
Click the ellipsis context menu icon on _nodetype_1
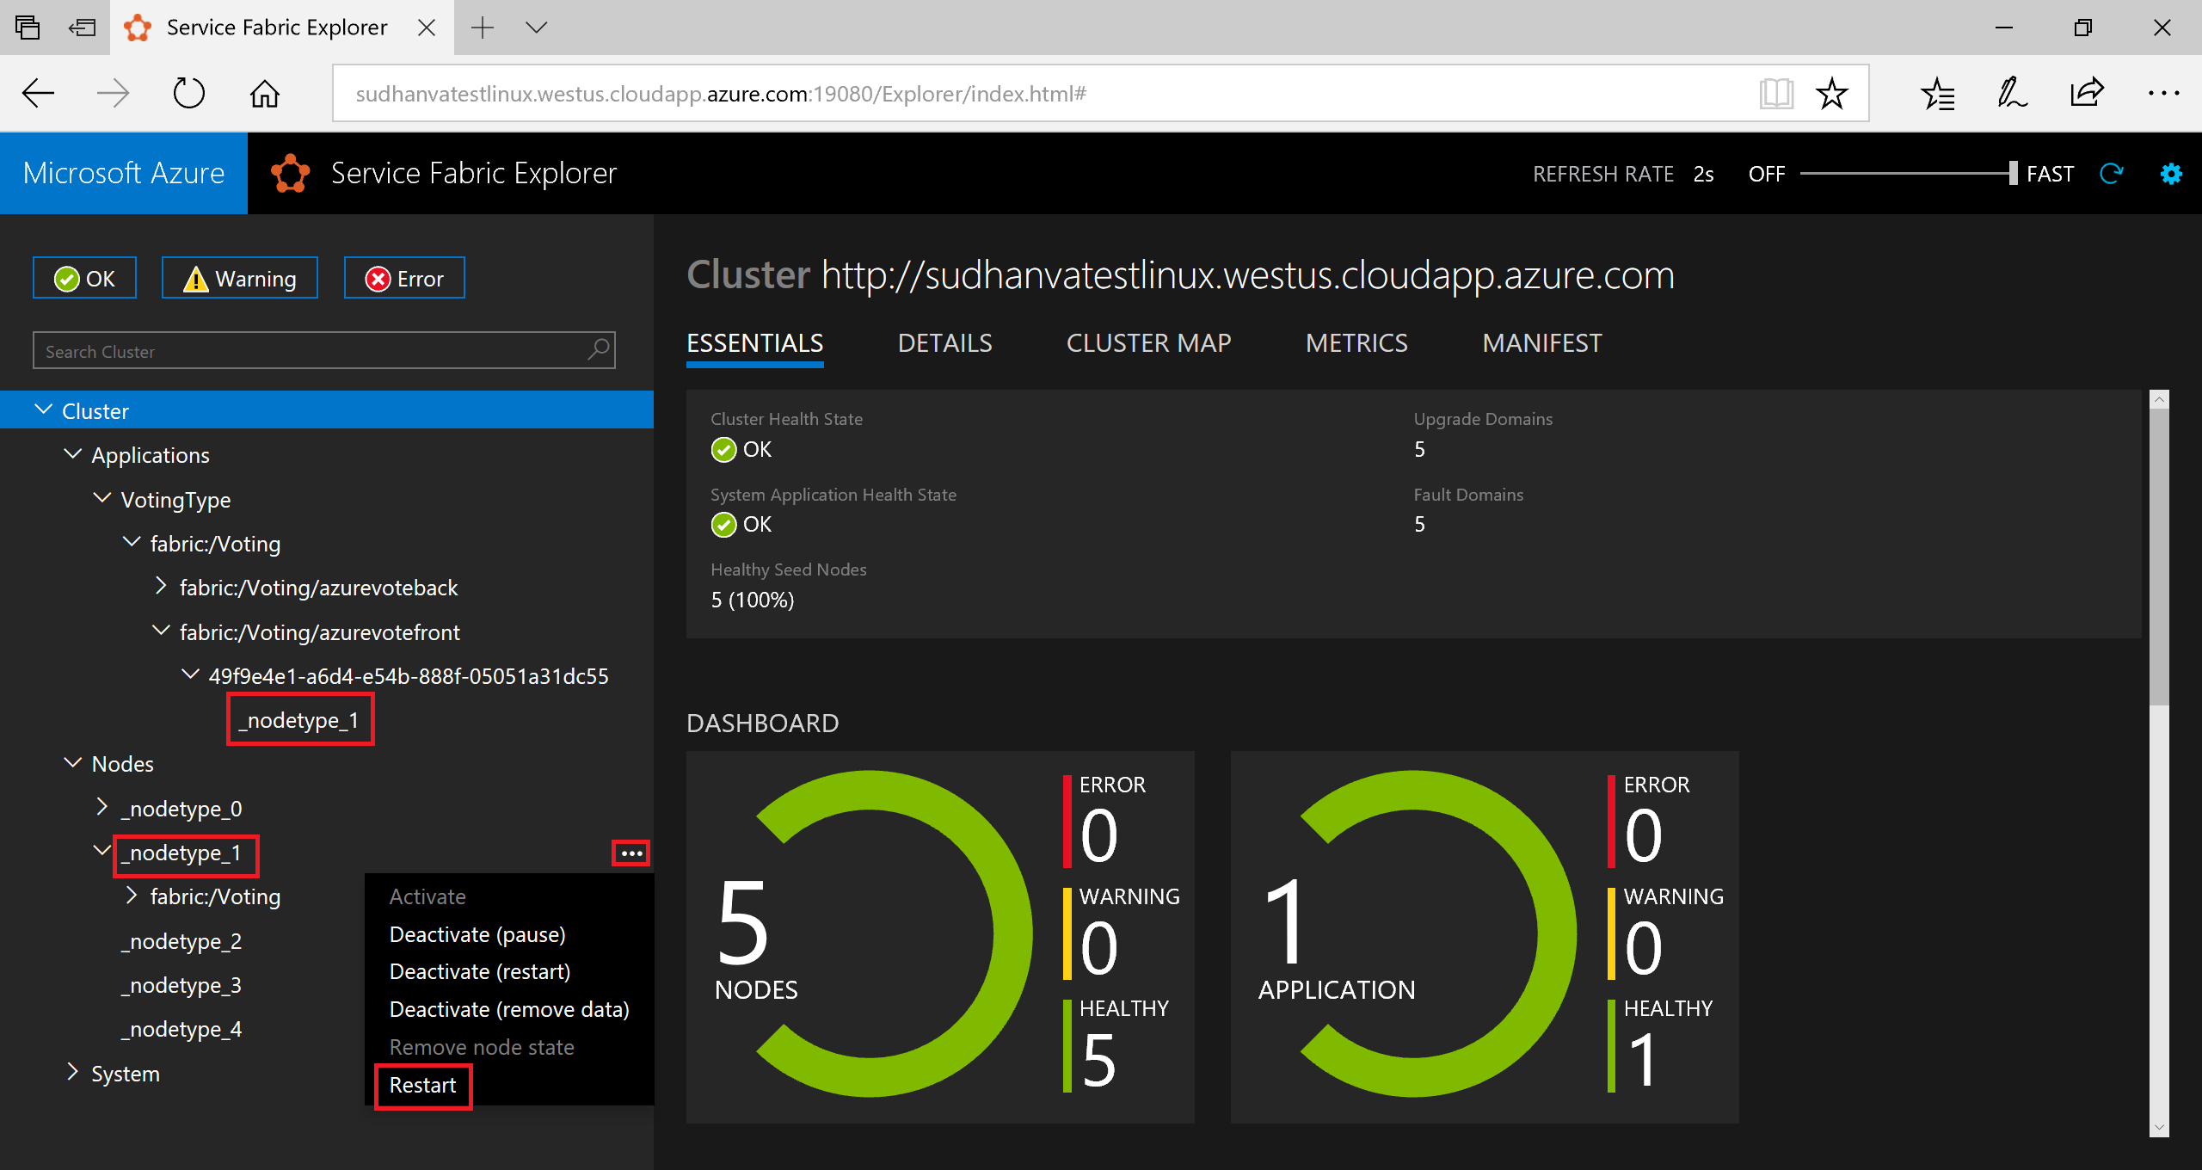(x=632, y=853)
